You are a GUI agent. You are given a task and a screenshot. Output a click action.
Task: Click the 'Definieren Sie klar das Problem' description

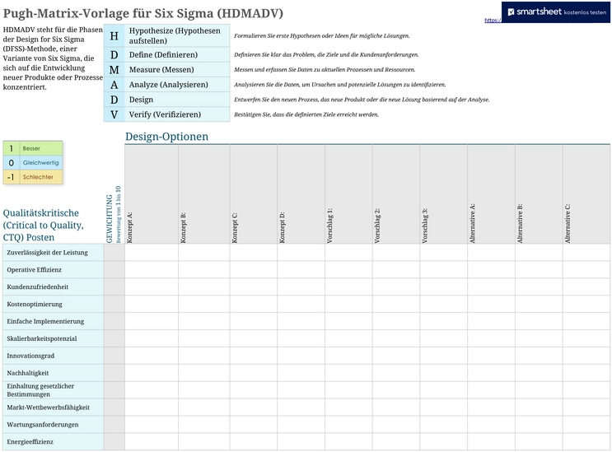(326, 55)
